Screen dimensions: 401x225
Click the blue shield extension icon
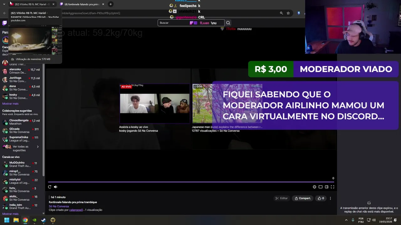[299, 13]
